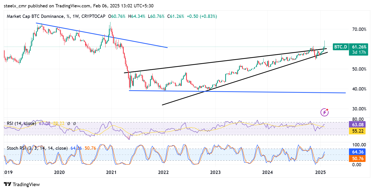Click the purple lightning bolt icon
Screen dimensions: 374x191
click(x=324, y=112)
